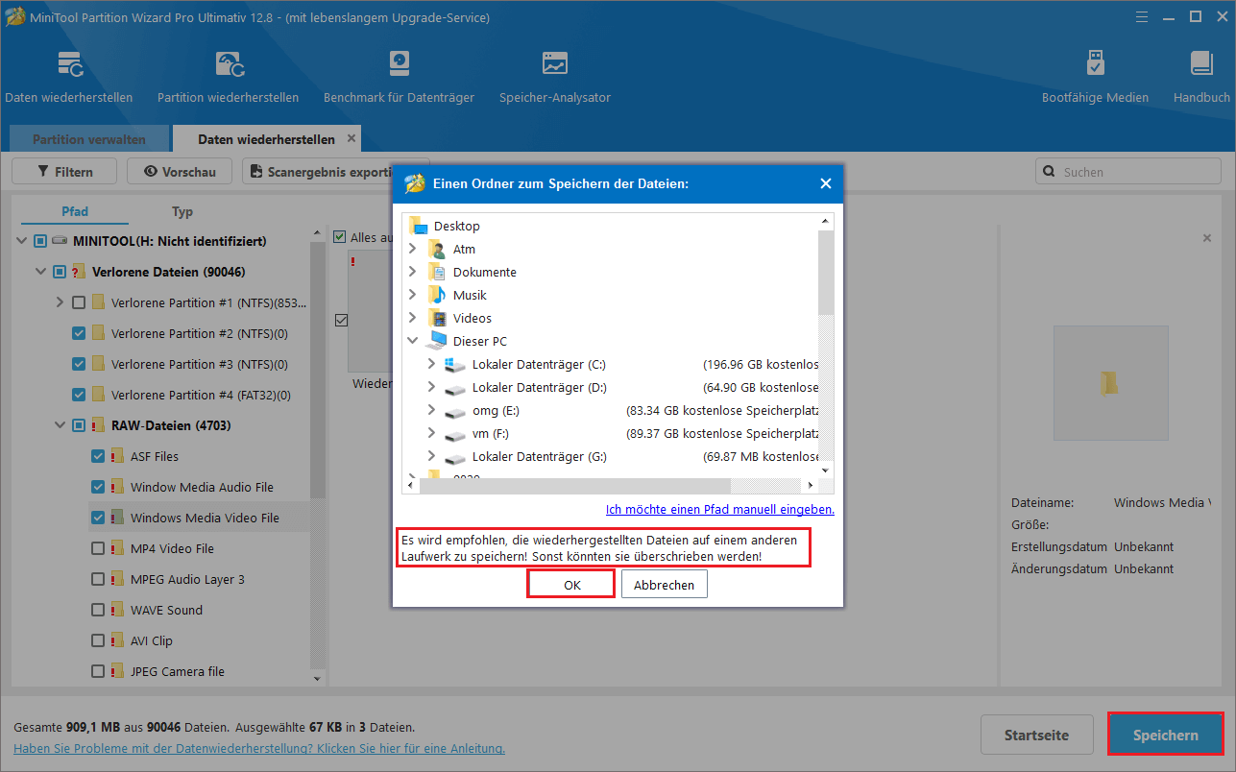Click the Verlorene Dateien question-mark folder icon
The image size is (1236, 772).
click(79, 272)
